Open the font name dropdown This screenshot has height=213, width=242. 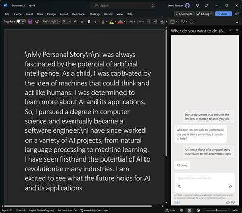point(51,21)
